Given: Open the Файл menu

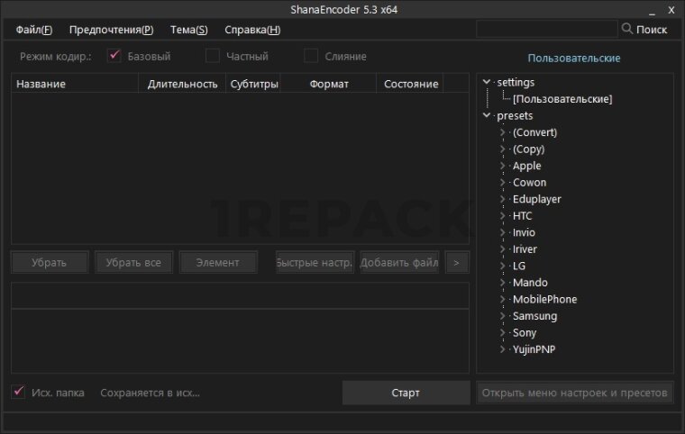Looking at the screenshot, I should [x=34, y=30].
